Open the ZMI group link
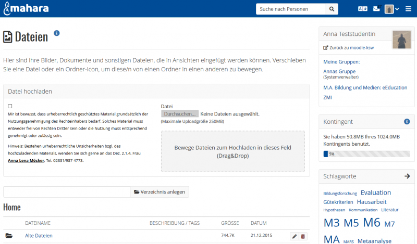Viewport: 417px width, 244px height. (328, 97)
